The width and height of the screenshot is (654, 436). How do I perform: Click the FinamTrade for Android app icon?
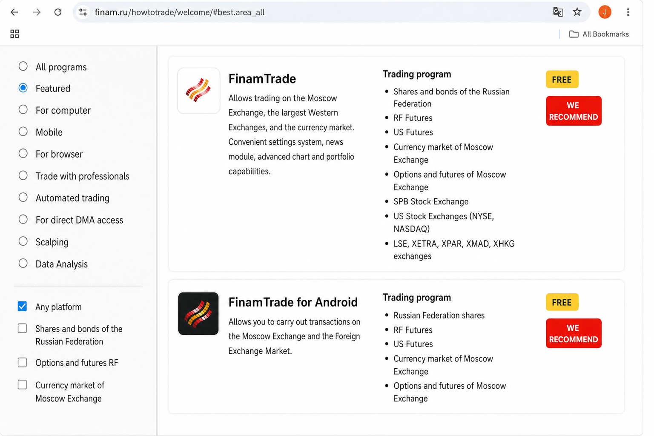click(198, 314)
